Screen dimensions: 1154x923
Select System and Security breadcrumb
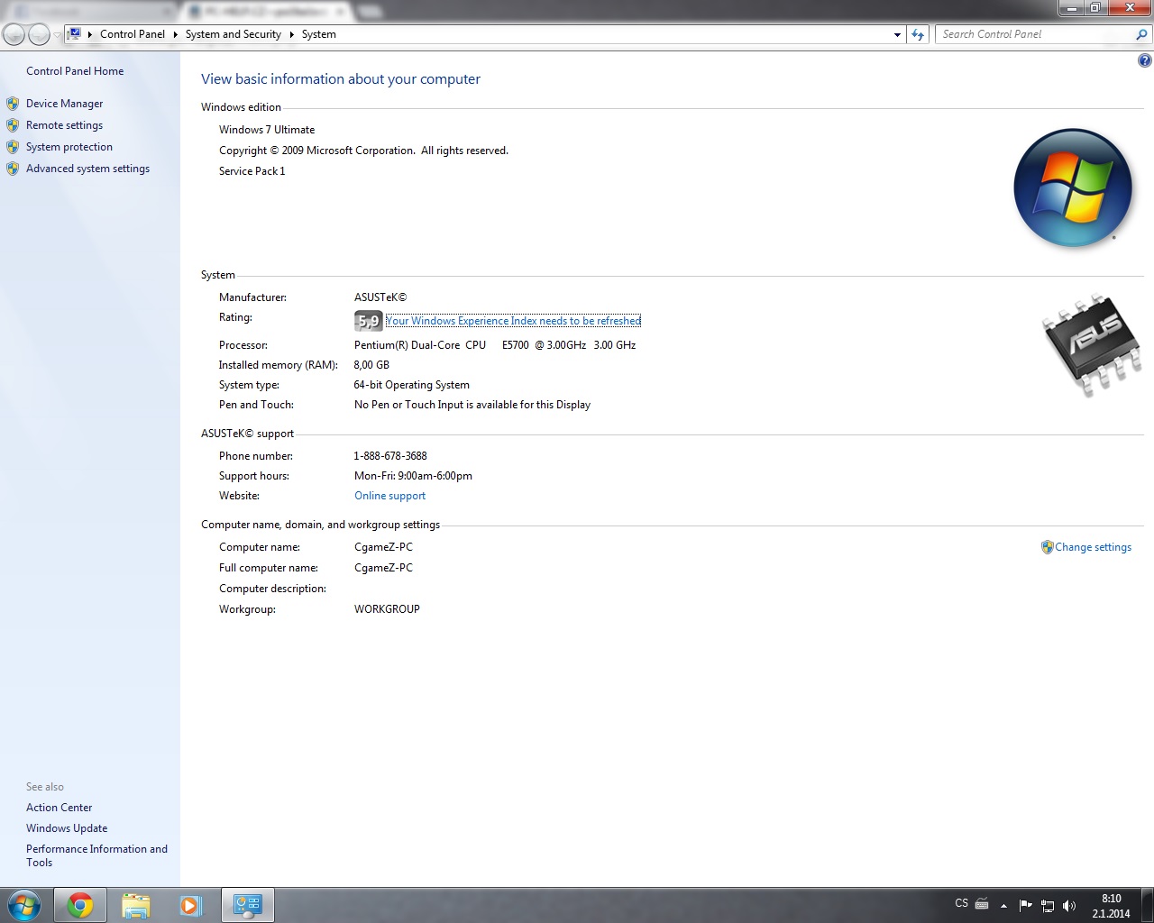pyautogui.click(x=233, y=34)
